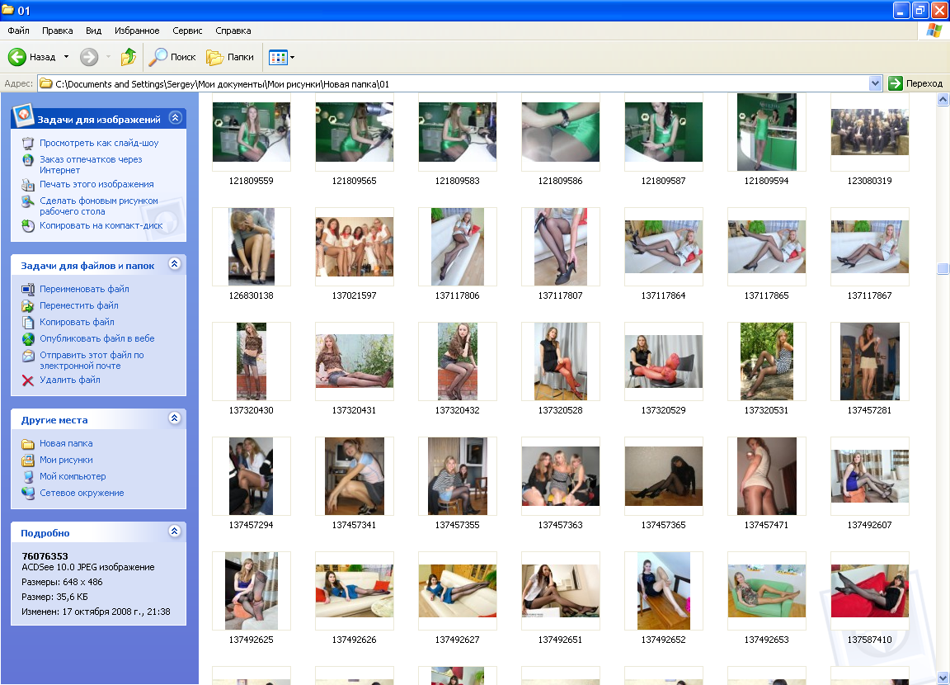This screenshot has height=685, width=950.
Task: Open Поиск search tool
Action: pos(172,57)
